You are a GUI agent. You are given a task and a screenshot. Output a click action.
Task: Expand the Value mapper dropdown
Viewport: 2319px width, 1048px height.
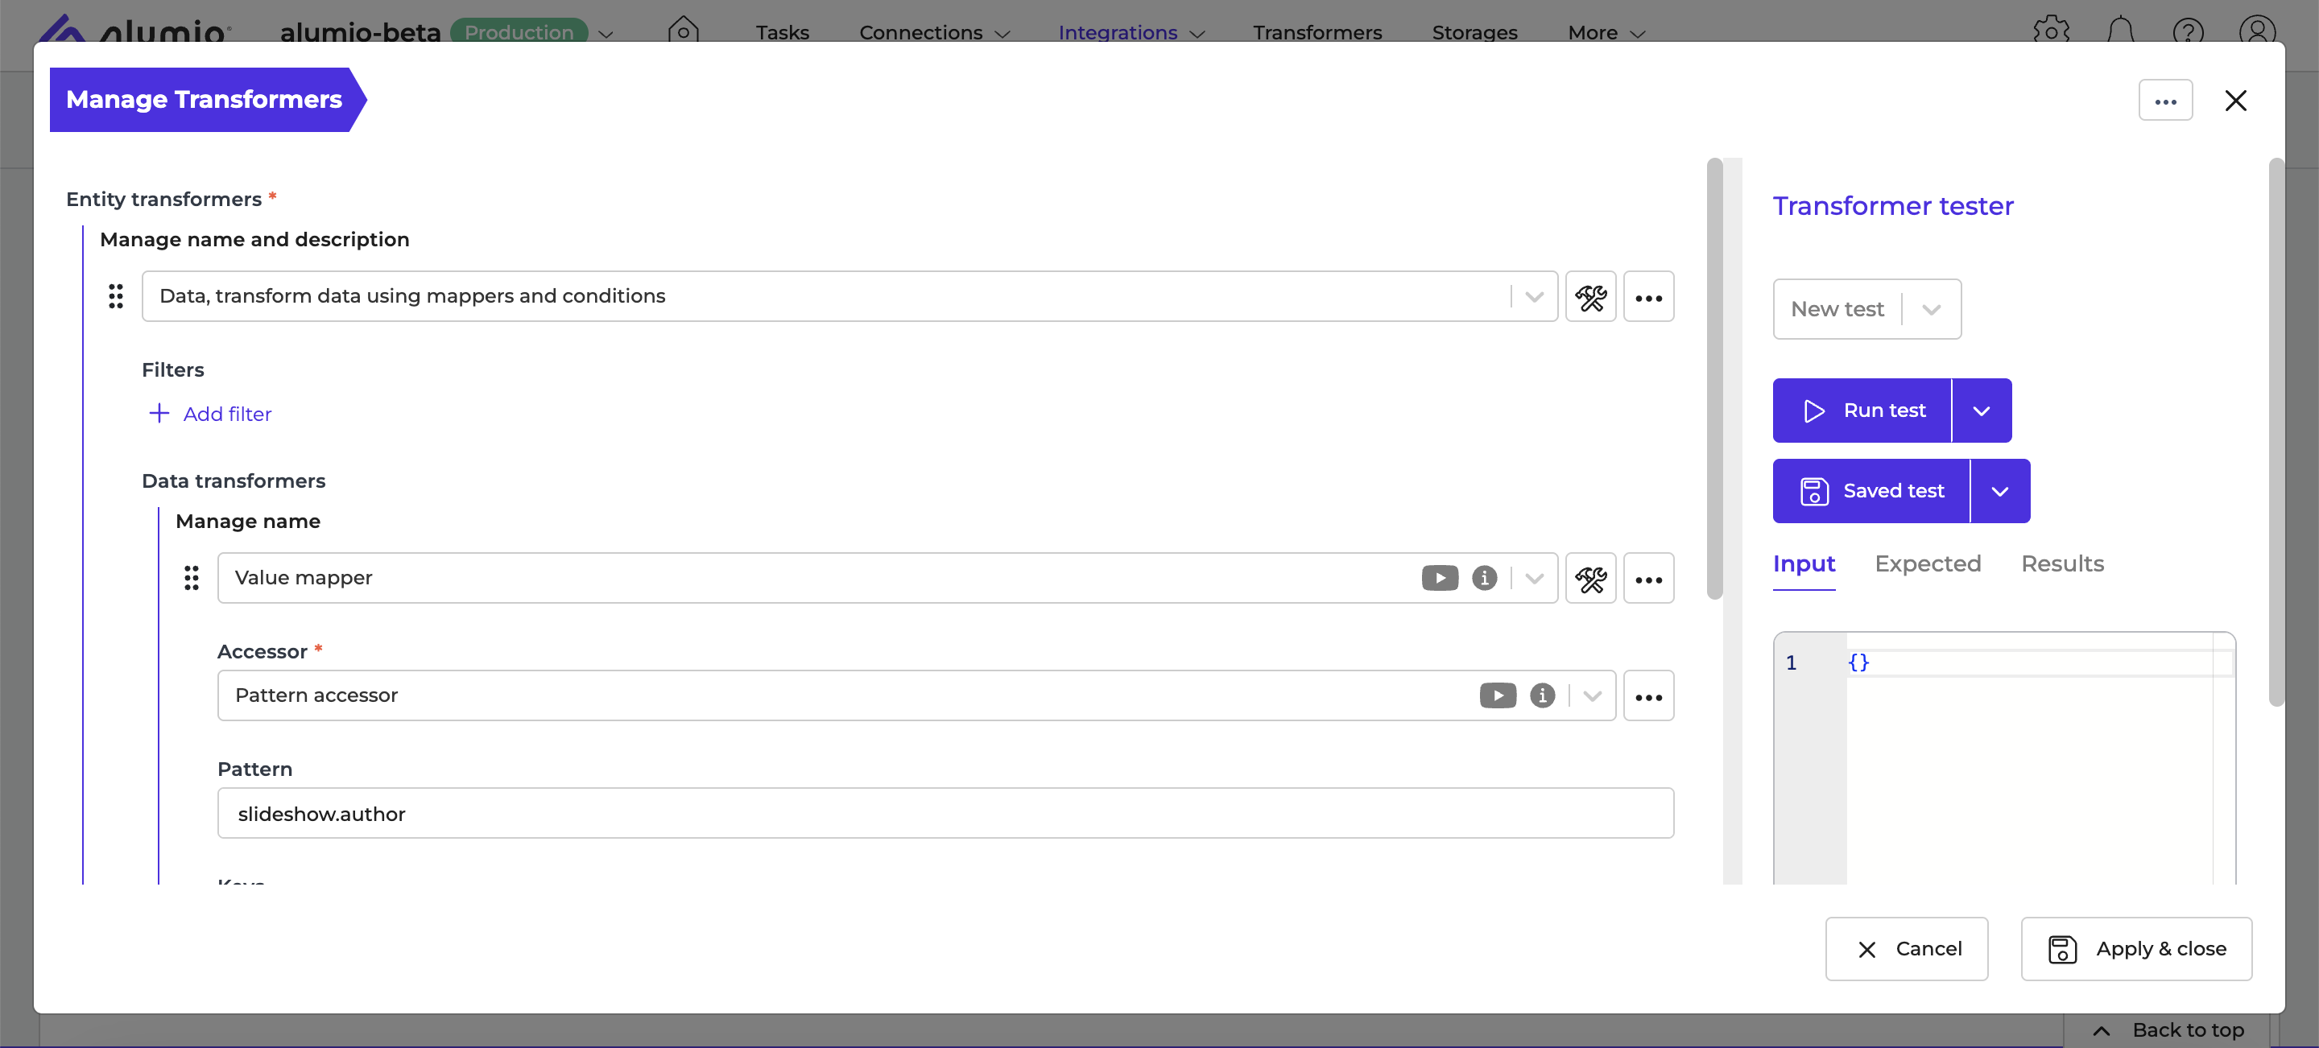click(x=1534, y=577)
